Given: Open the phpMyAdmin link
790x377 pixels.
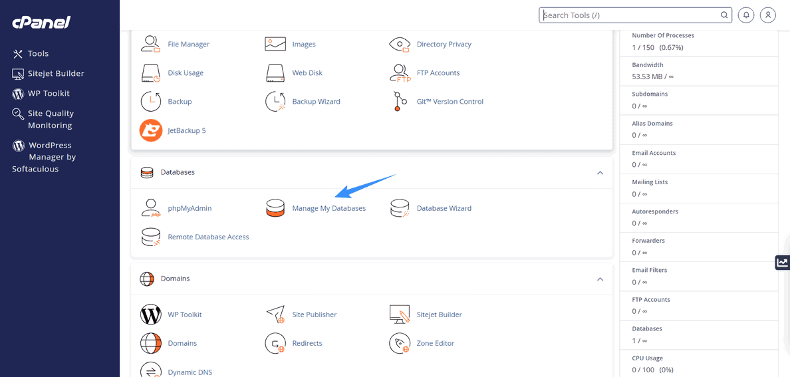Looking at the screenshot, I should point(190,208).
